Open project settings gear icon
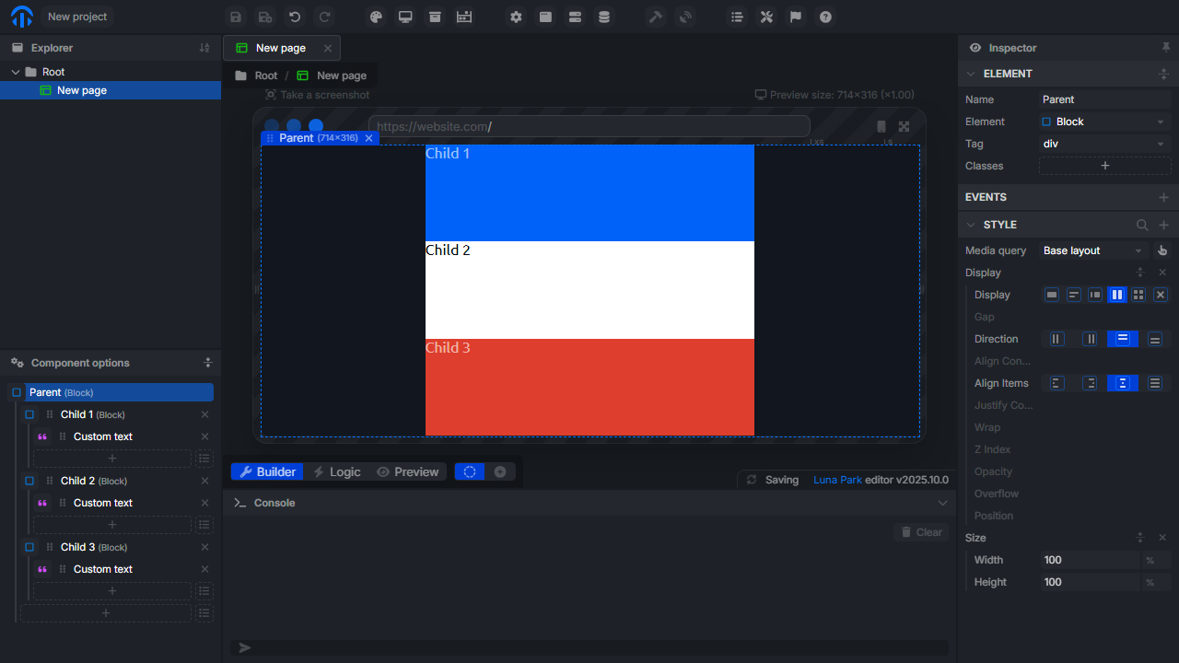Image resolution: width=1179 pixels, height=663 pixels. click(x=516, y=17)
